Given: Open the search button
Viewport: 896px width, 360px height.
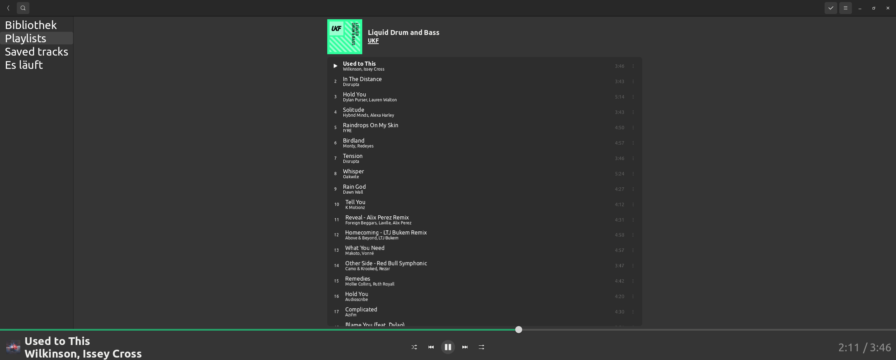Looking at the screenshot, I should pos(23,8).
